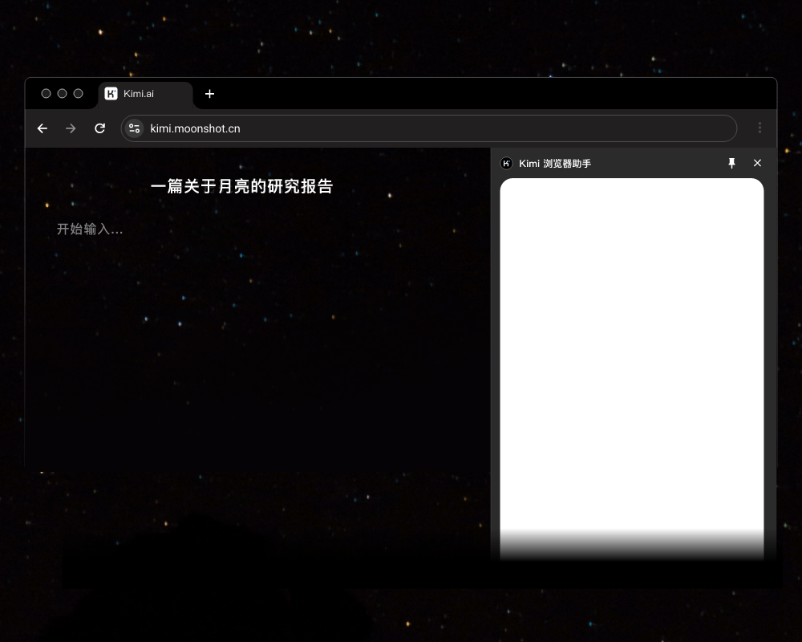Click the browser back arrow
The image size is (802, 642).
coord(43,128)
